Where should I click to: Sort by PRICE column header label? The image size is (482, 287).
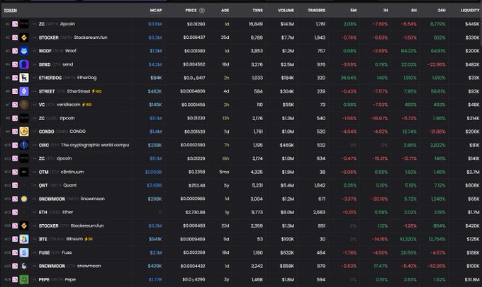pyautogui.click(x=191, y=11)
